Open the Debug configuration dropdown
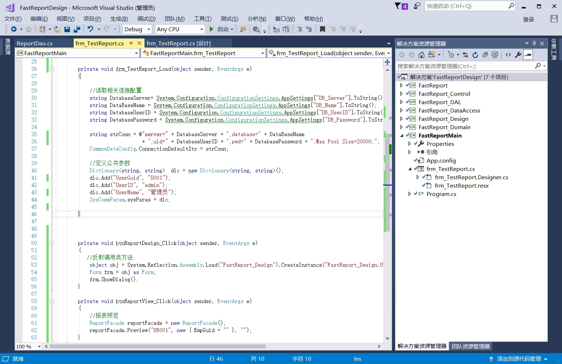 [137, 29]
